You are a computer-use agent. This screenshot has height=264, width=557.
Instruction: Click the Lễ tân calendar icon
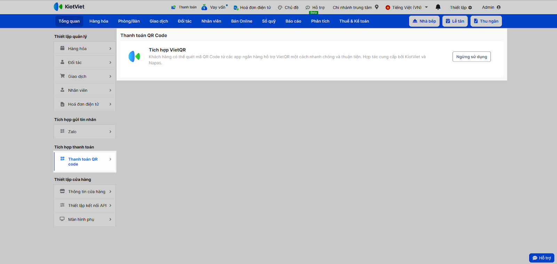448,21
